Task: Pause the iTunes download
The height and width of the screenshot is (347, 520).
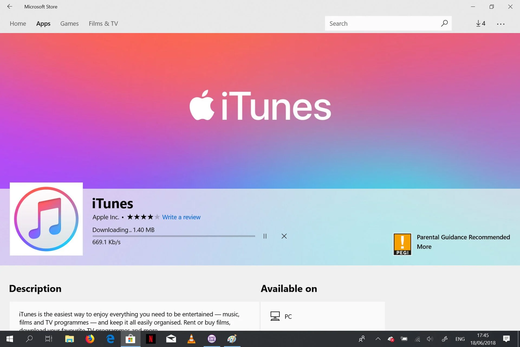Action: [265, 236]
